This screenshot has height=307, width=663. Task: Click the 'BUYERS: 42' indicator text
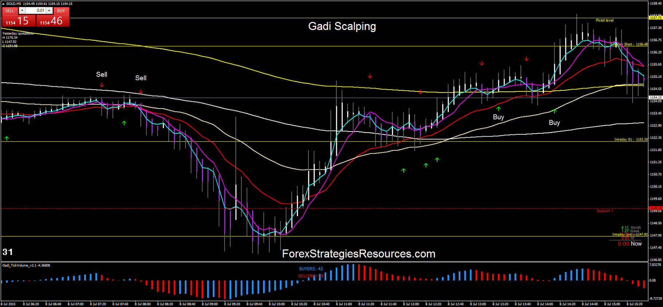(311, 269)
